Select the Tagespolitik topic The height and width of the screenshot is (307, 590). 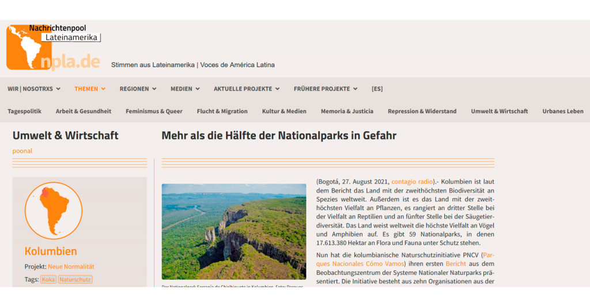[24, 111]
